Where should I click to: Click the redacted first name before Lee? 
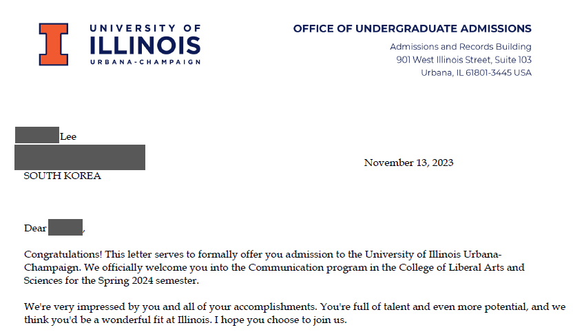(37, 136)
